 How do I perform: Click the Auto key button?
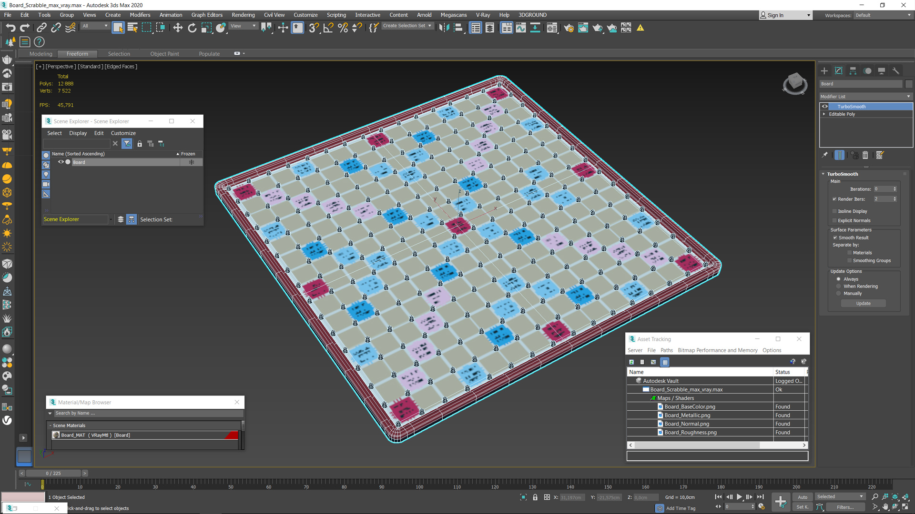pyautogui.click(x=803, y=497)
